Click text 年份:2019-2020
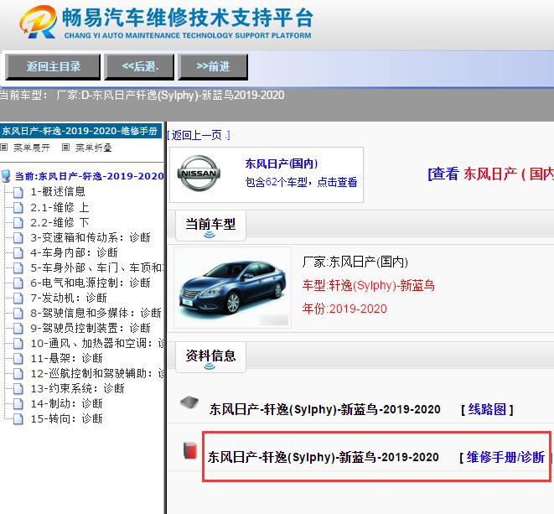Image resolution: width=554 pixels, height=514 pixels. click(344, 309)
